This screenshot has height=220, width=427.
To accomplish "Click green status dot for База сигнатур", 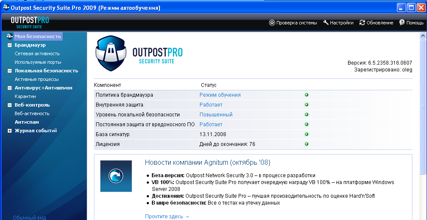I will coord(307,134).
